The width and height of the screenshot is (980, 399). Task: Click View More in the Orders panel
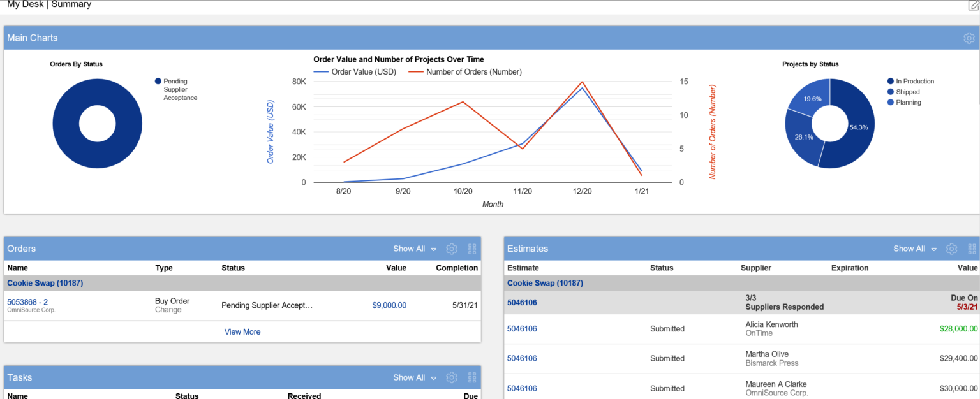tap(242, 332)
